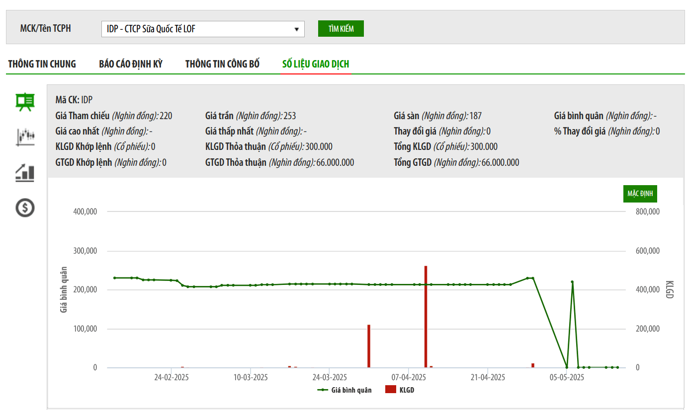Image resolution: width=686 pixels, height=410 pixels.
Task: Select the SỐ LIỆU GIAO DỊCH tab
Action: [316, 64]
